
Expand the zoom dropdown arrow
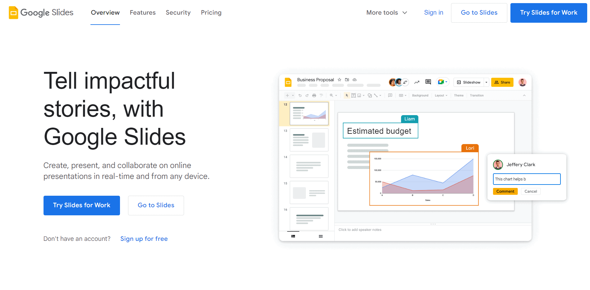coord(336,96)
